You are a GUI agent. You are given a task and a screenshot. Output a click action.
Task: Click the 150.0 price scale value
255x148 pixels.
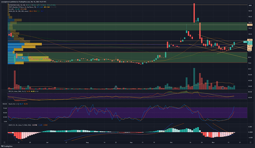pyautogui.click(x=250, y=17)
